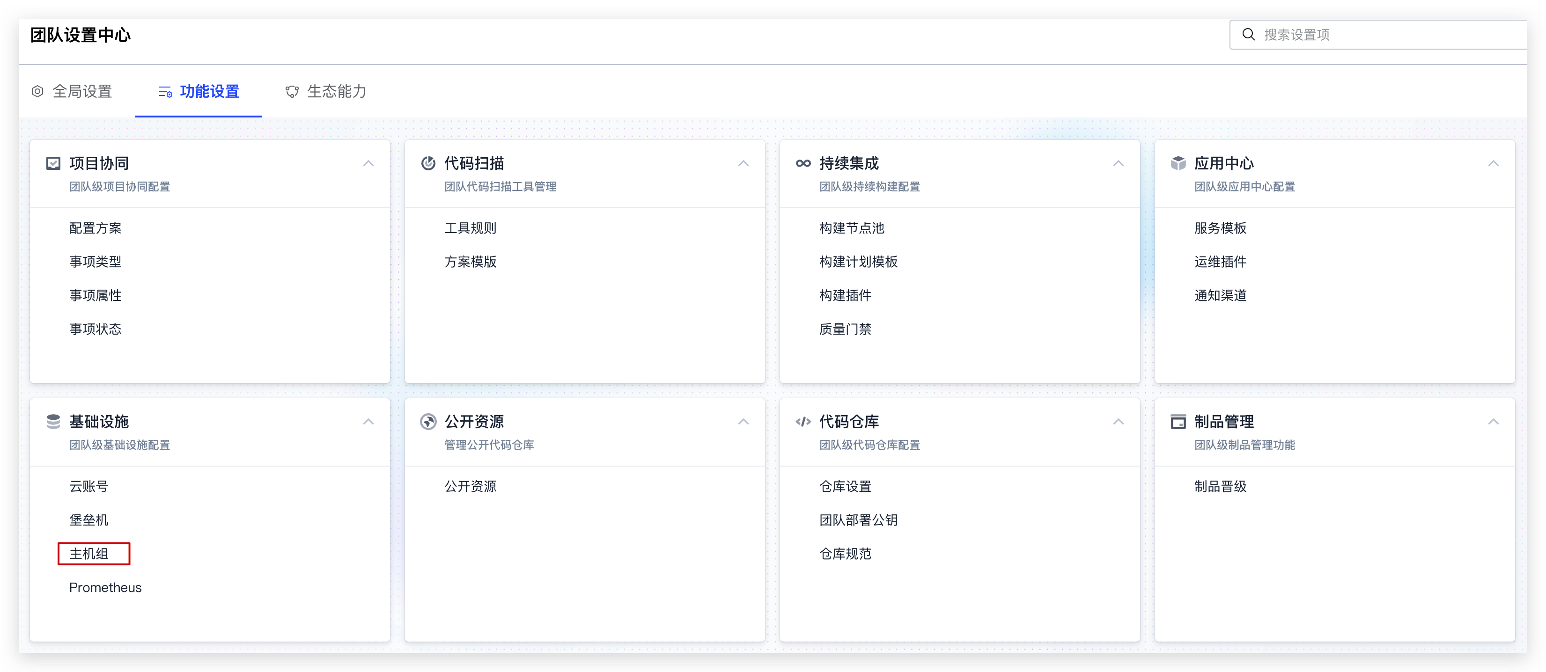Click the 应用中心 cube icon

pos(1178,163)
